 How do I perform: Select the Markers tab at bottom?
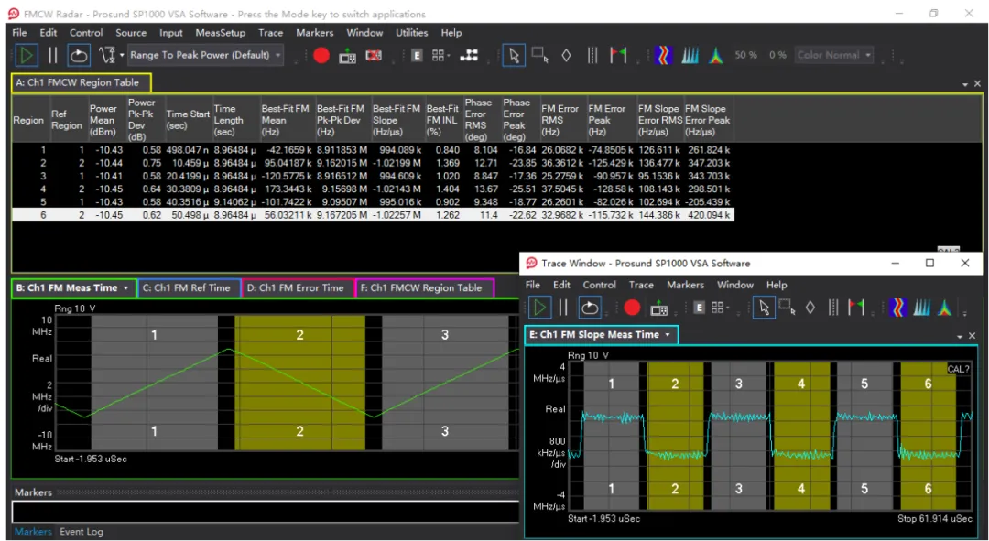pyautogui.click(x=33, y=532)
